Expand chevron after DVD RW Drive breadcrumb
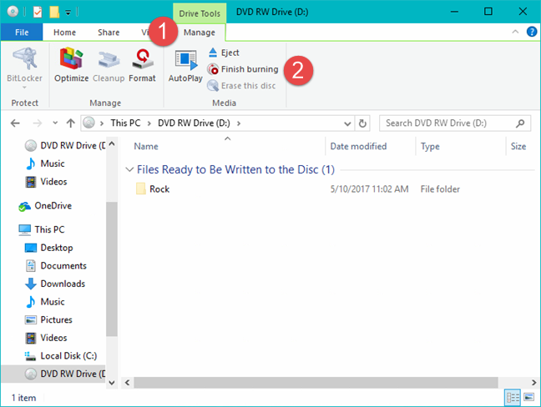 tap(239, 123)
